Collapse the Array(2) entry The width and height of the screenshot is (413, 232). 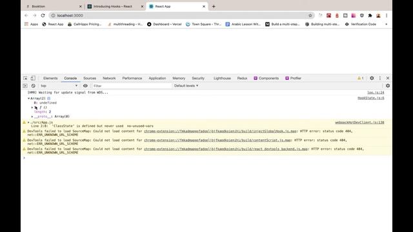28,99
